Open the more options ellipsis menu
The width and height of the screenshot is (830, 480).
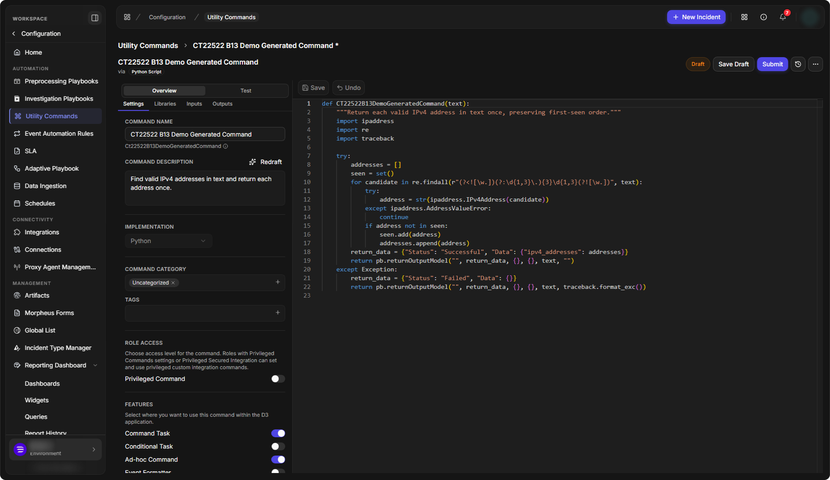(816, 64)
